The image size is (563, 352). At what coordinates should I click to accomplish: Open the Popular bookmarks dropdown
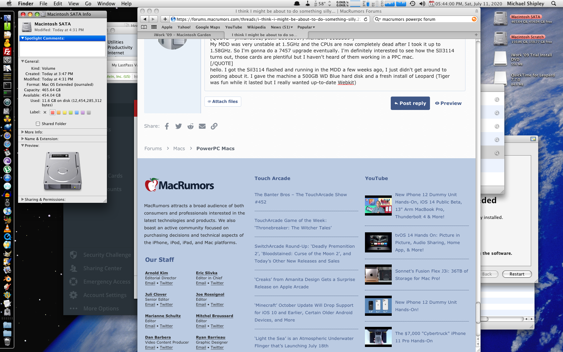tap(306, 27)
